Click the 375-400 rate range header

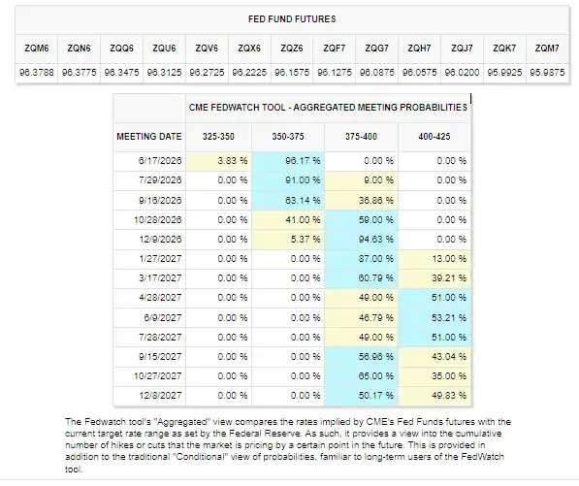pos(361,137)
